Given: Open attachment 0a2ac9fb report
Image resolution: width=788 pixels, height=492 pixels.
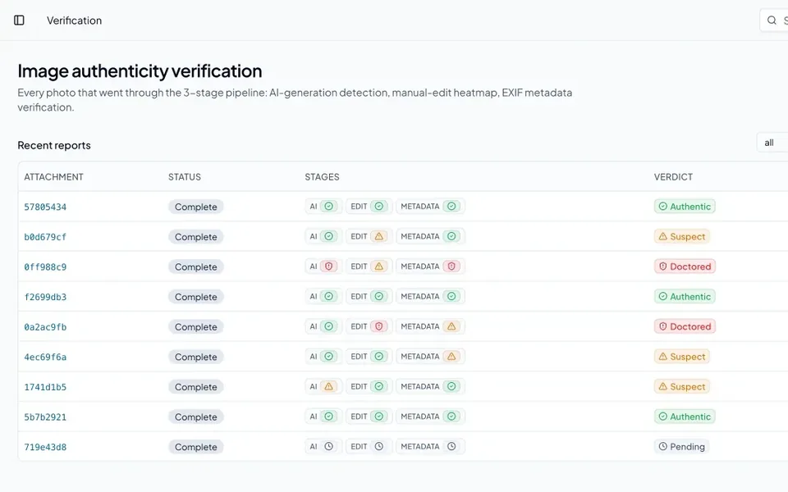Looking at the screenshot, I should 45,327.
